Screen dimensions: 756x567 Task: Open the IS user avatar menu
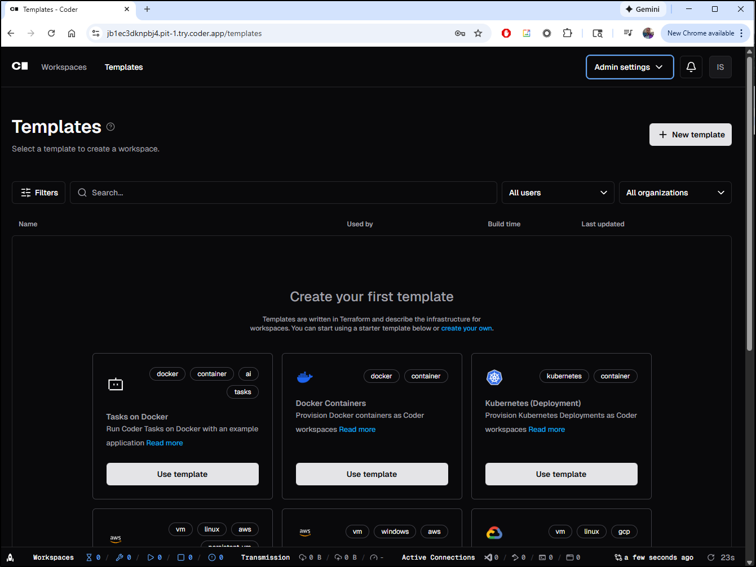(x=720, y=67)
